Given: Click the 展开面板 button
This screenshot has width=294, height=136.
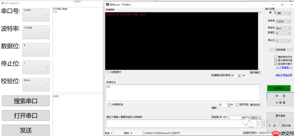Looking at the screenshot, I should click(x=280, y=116).
